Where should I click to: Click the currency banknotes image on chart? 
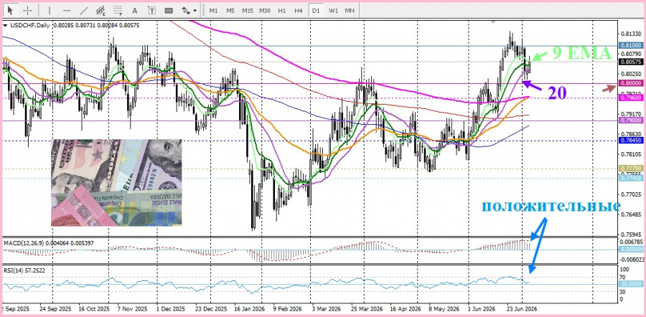pos(116,183)
